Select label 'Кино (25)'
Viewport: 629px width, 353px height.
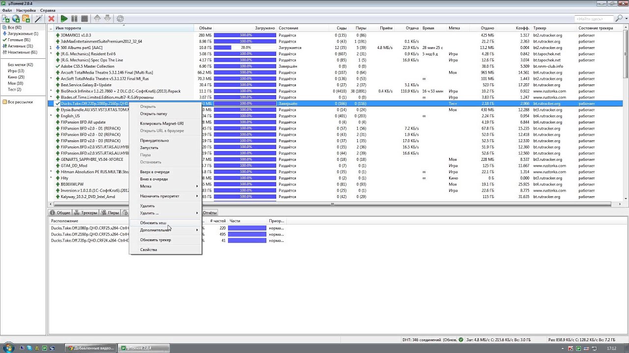pyautogui.click(x=16, y=77)
